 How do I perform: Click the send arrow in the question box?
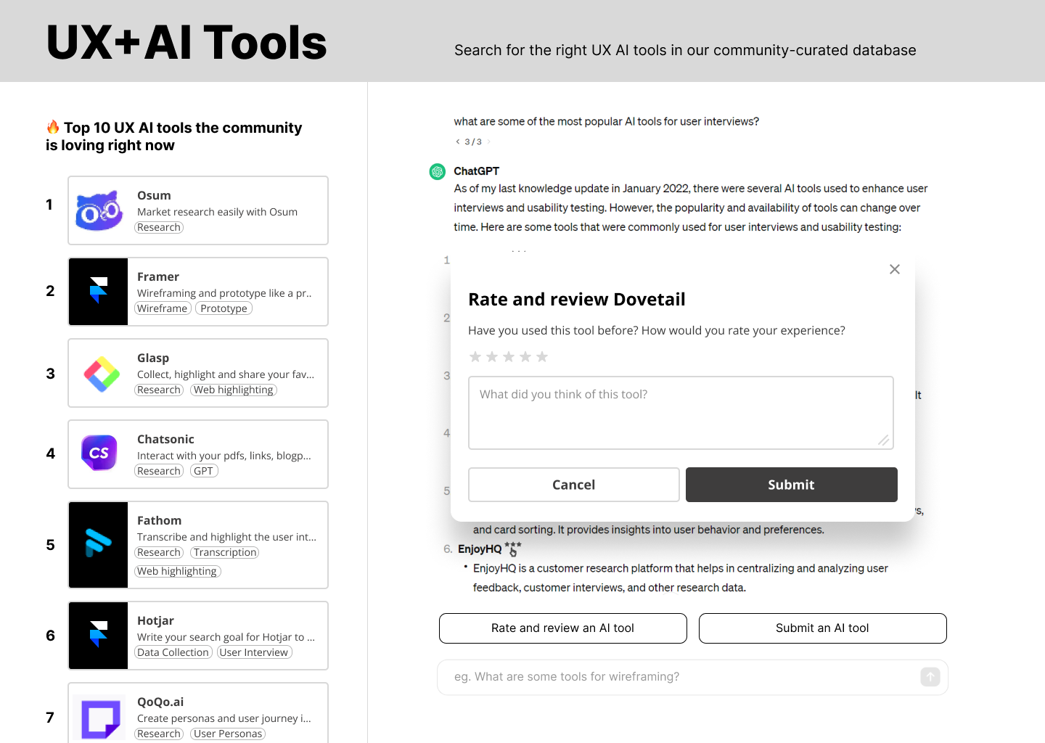[930, 676]
